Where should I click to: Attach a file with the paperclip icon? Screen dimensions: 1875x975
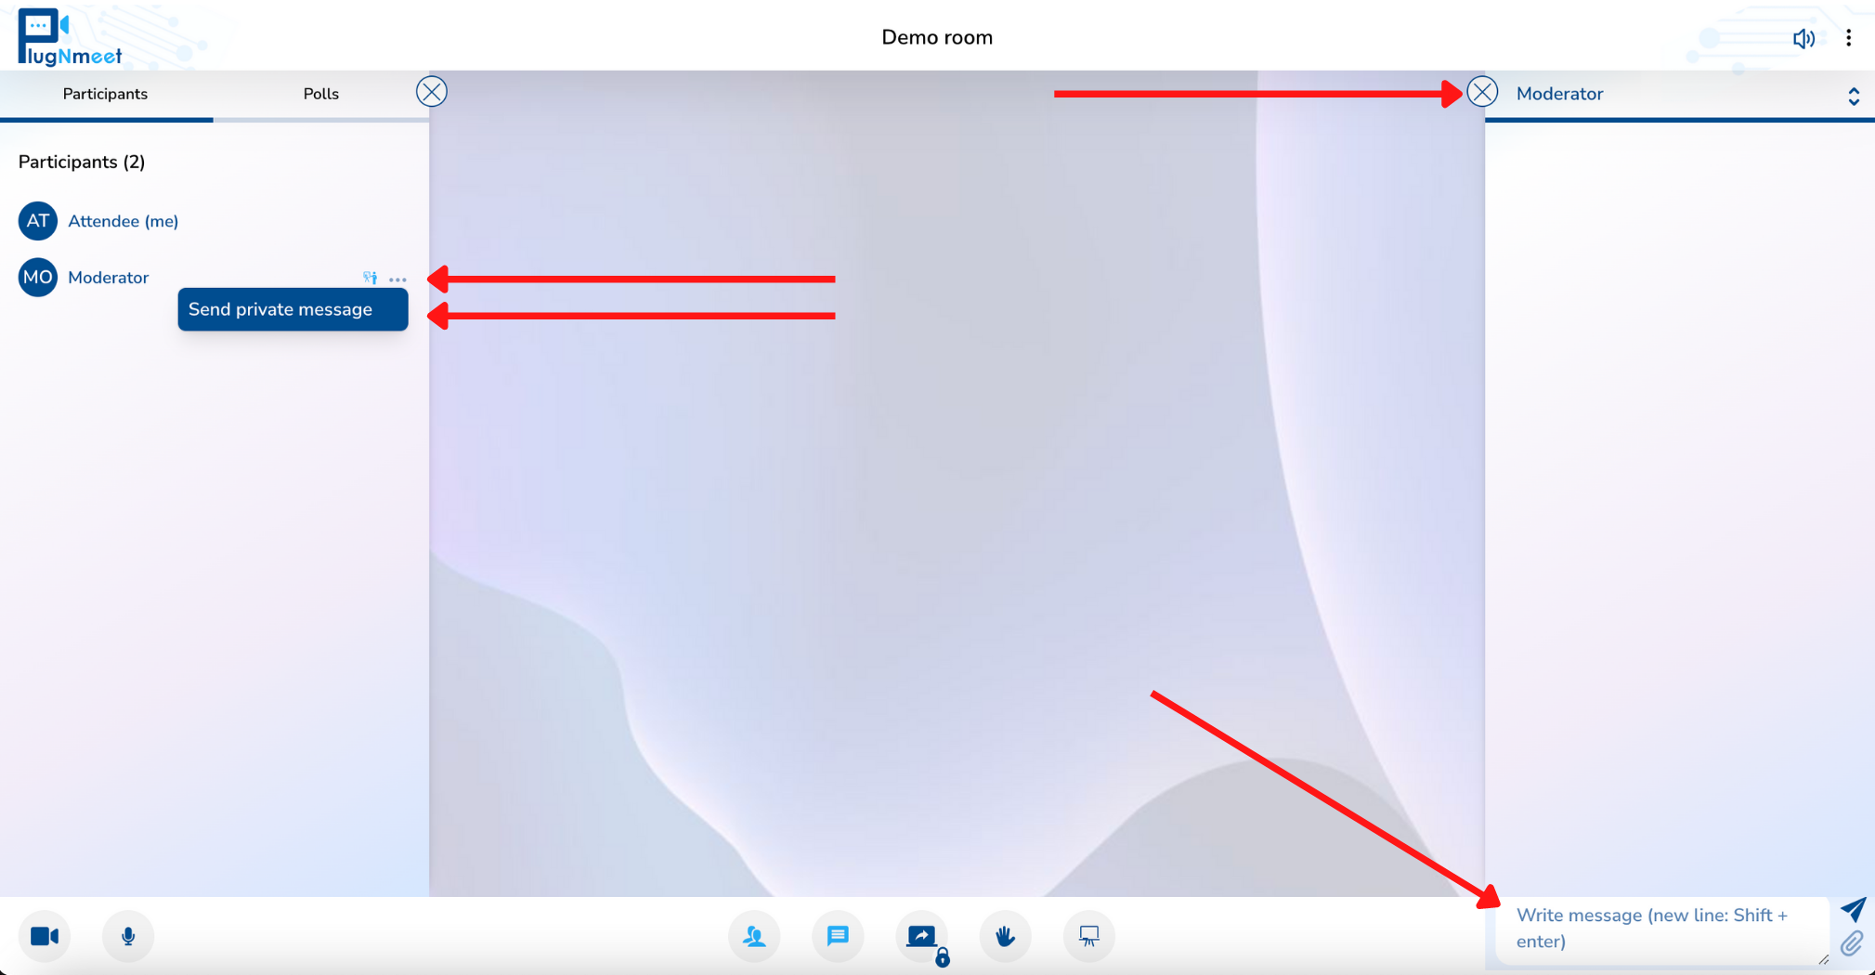(x=1852, y=943)
